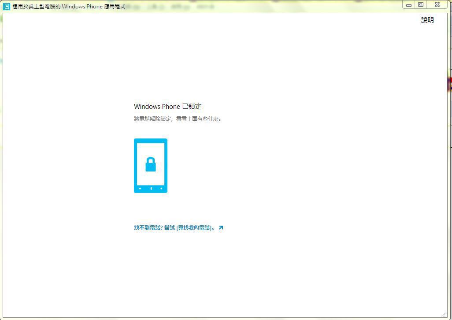The height and width of the screenshot is (320, 452).
Task: Click the 'Windows Phone 已鎖定' heading text
Action: (x=167, y=107)
